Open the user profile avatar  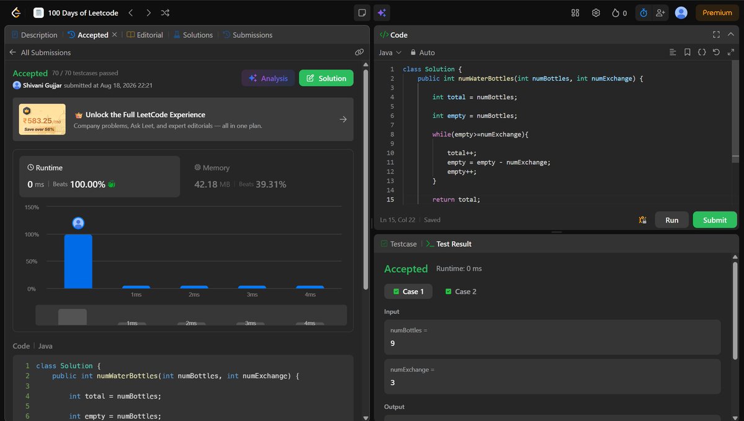(x=681, y=12)
